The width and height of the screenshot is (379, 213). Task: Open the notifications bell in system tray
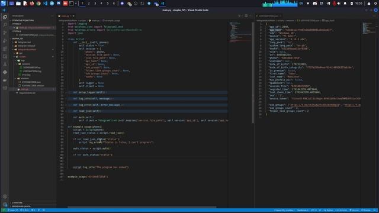(345, 4)
